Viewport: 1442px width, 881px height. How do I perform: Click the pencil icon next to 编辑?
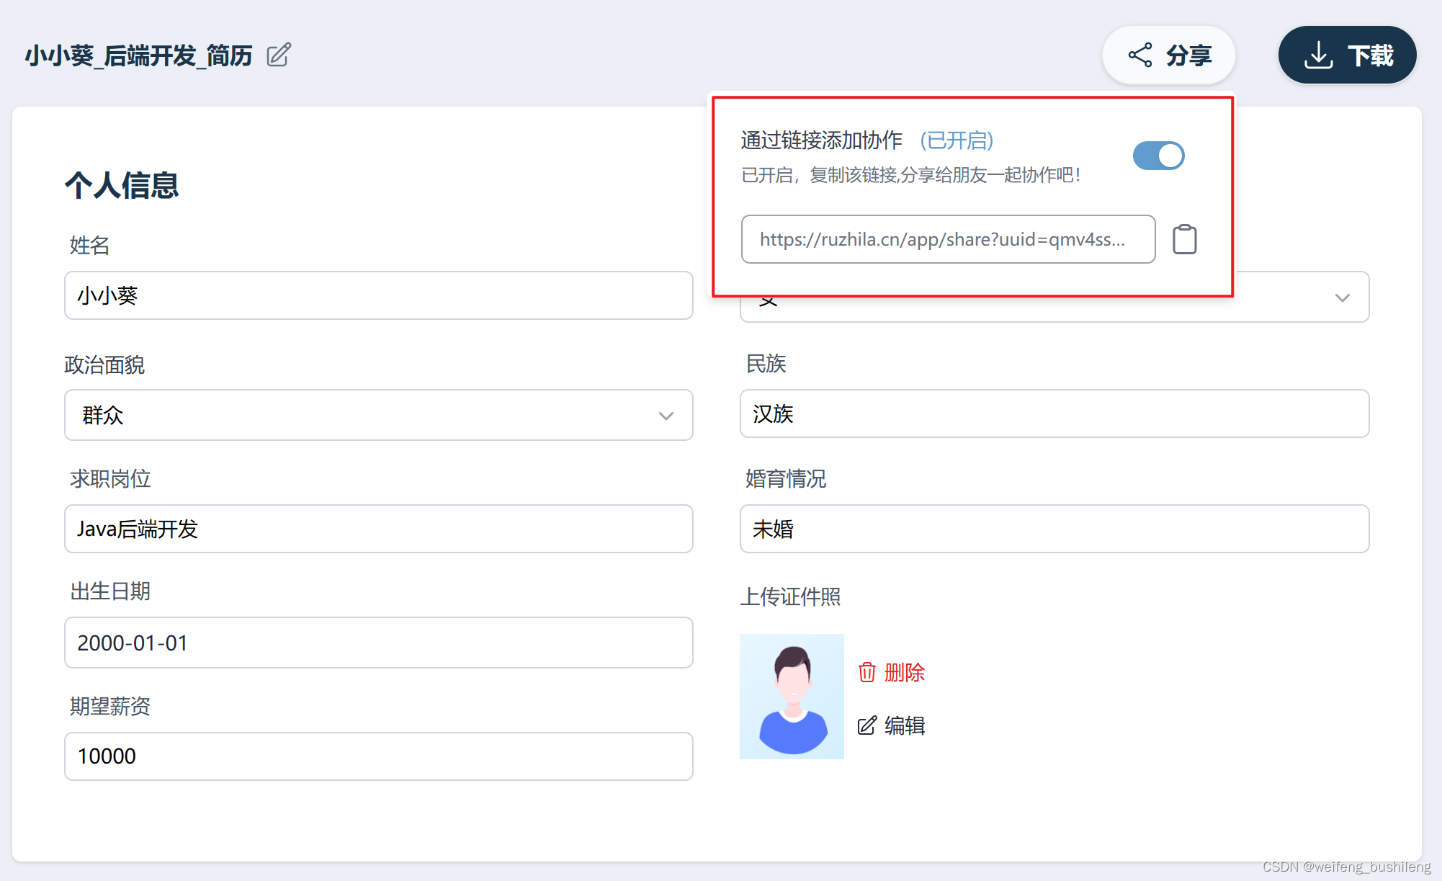point(866,725)
